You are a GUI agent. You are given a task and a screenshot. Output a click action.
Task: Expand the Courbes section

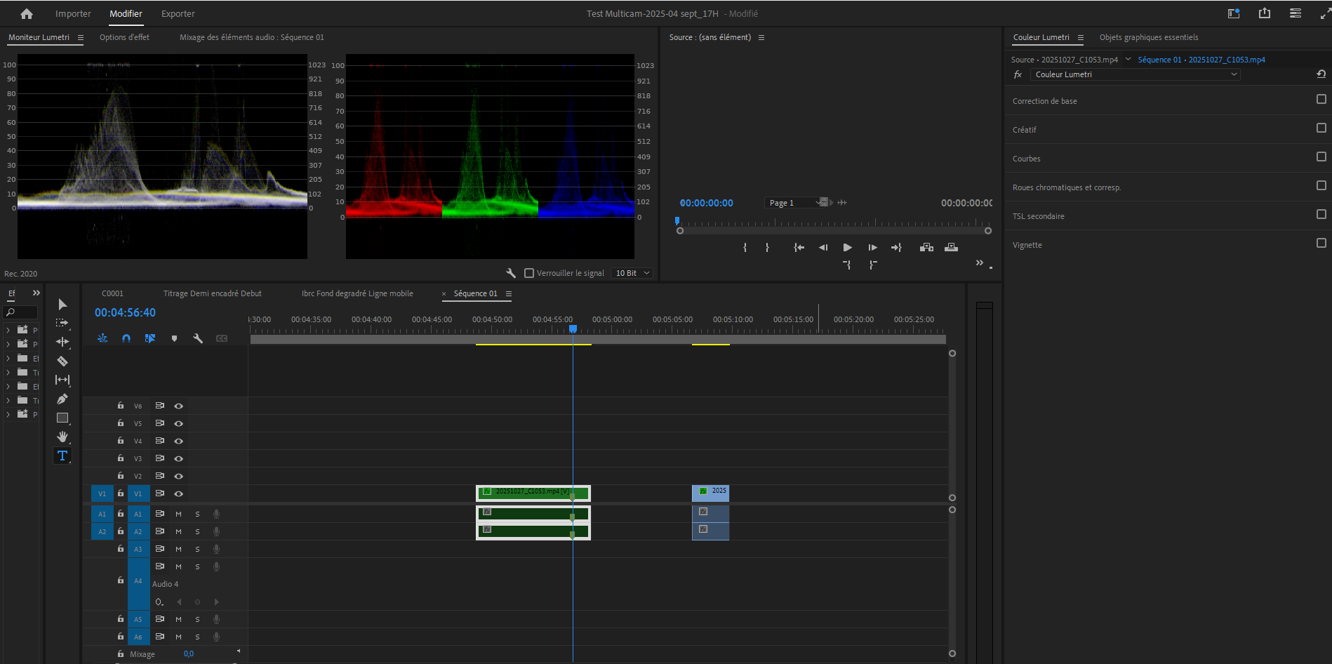1027,159
